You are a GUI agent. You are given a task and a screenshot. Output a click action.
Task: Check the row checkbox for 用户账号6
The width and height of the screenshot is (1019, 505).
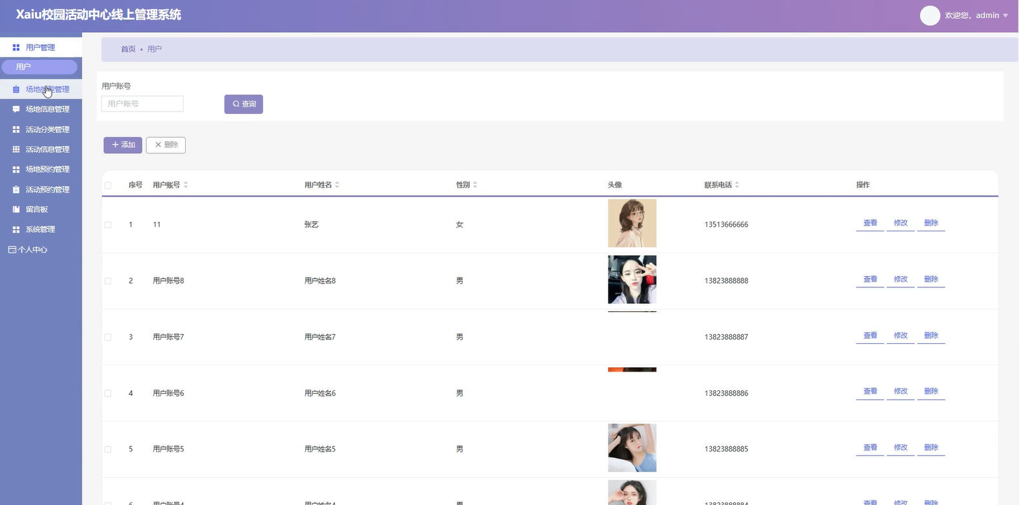pos(108,393)
